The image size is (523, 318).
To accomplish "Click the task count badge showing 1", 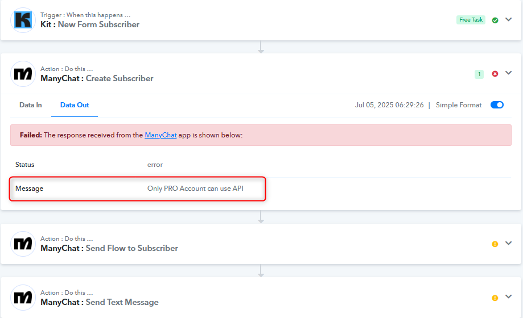I will tap(479, 74).
